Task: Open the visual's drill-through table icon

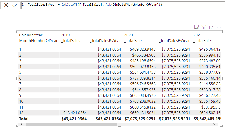Action: pos(196,27)
